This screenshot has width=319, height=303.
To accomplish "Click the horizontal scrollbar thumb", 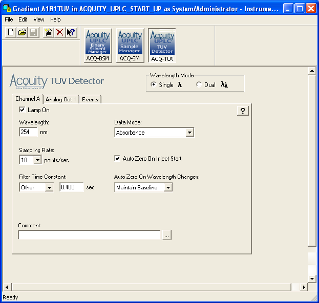I will 152,287.
